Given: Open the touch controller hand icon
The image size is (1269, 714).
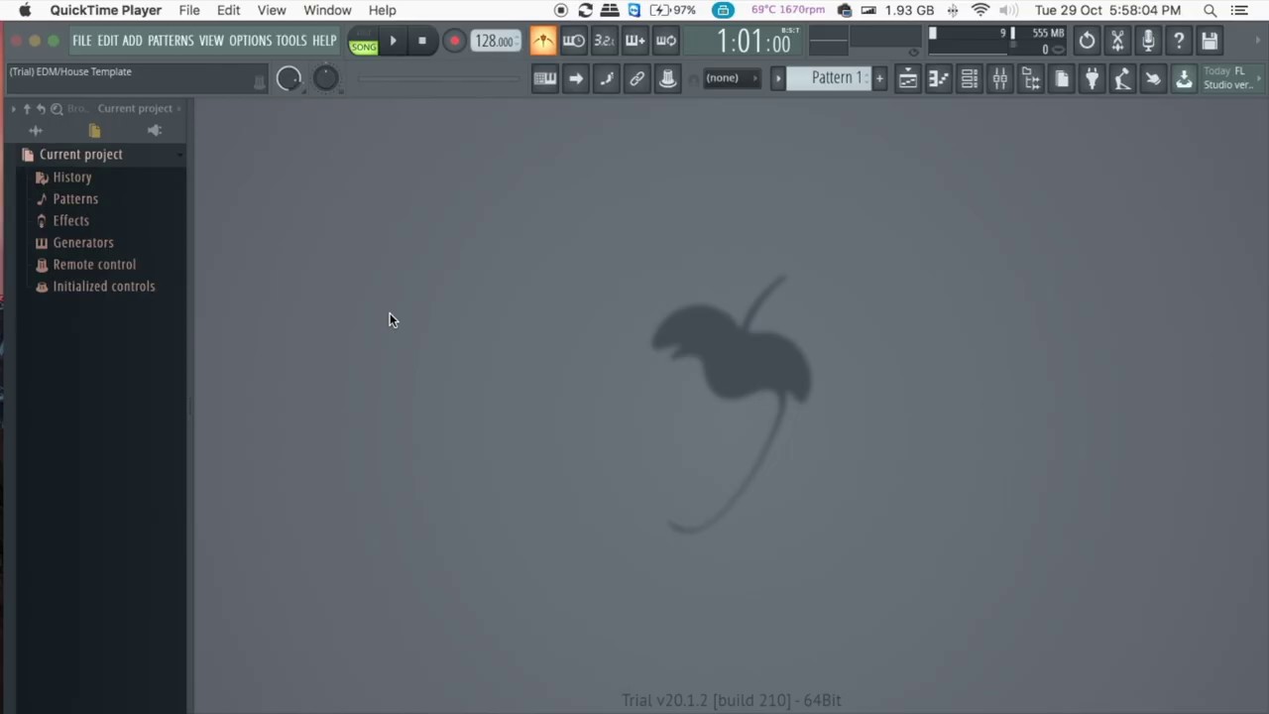Looking at the screenshot, I should click(x=1153, y=79).
